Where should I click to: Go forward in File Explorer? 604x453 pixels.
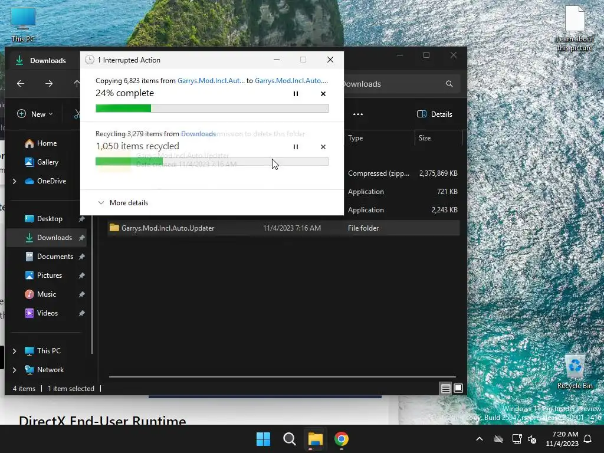(x=49, y=84)
